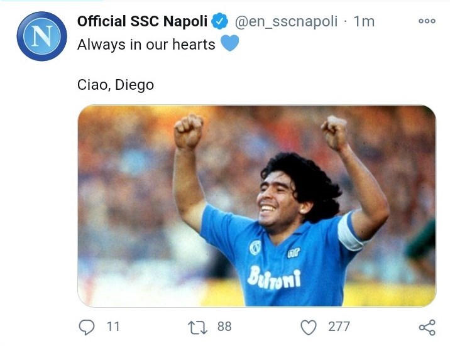Click the like count 277

[339, 327]
